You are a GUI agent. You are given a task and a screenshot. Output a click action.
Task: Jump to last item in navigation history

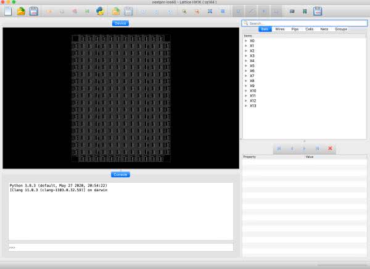pyautogui.click(x=318, y=148)
